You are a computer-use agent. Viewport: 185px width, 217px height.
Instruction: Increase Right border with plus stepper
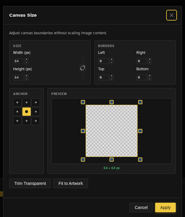[149, 60]
